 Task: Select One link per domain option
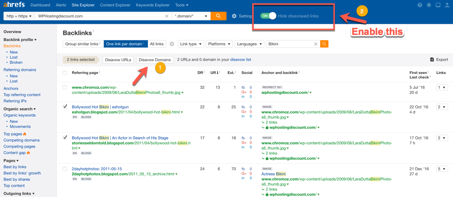click(x=126, y=44)
